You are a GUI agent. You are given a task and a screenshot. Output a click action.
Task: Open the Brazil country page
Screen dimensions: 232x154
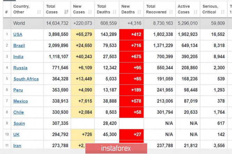point(19,46)
